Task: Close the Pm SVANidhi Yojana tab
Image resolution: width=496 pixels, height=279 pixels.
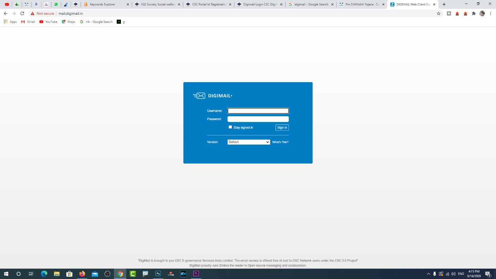Action: 384,4
